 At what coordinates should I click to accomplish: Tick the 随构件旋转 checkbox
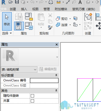pyautogui.click(x=32, y=96)
